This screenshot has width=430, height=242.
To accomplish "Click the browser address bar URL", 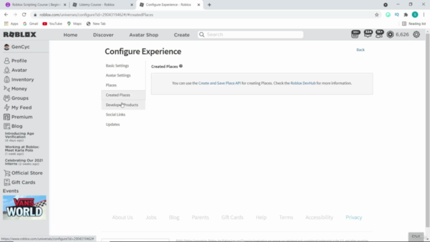I will click(96, 15).
